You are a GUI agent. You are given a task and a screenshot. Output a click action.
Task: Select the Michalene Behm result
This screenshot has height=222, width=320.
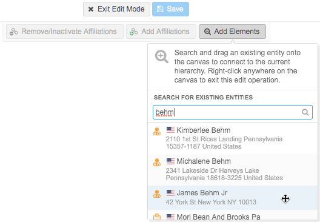tap(233, 170)
